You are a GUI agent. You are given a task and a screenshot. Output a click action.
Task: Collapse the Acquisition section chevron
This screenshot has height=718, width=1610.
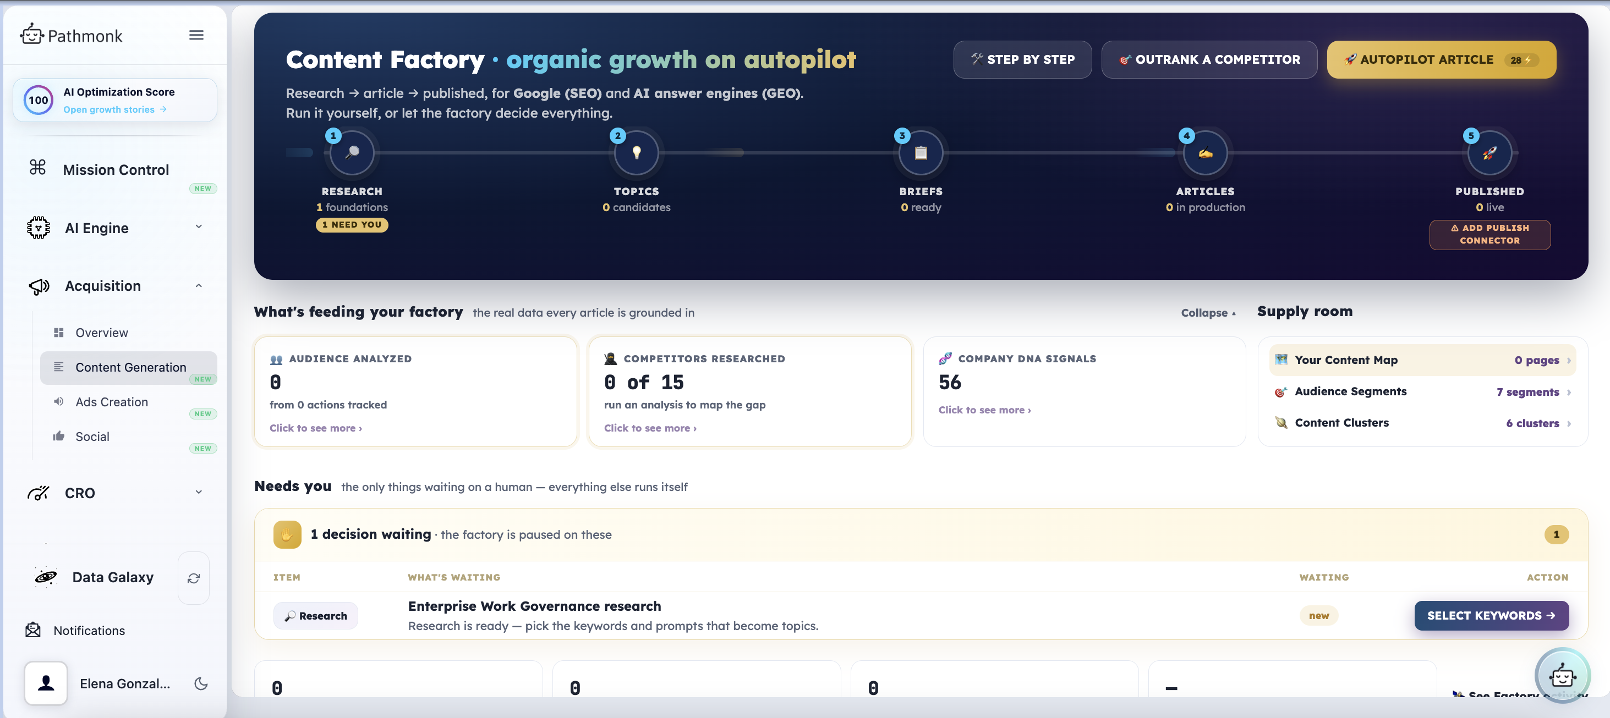pyautogui.click(x=199, y=285)
